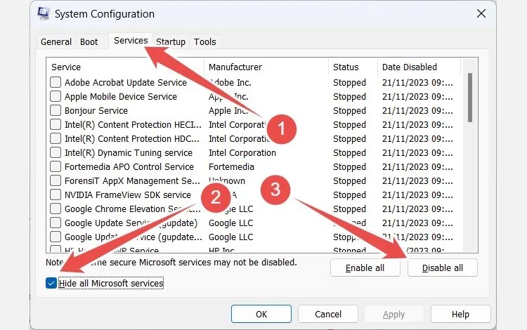This screenshot has height=330, width=527.
Task: Switch to the General tab
Action: pos(56,42)
